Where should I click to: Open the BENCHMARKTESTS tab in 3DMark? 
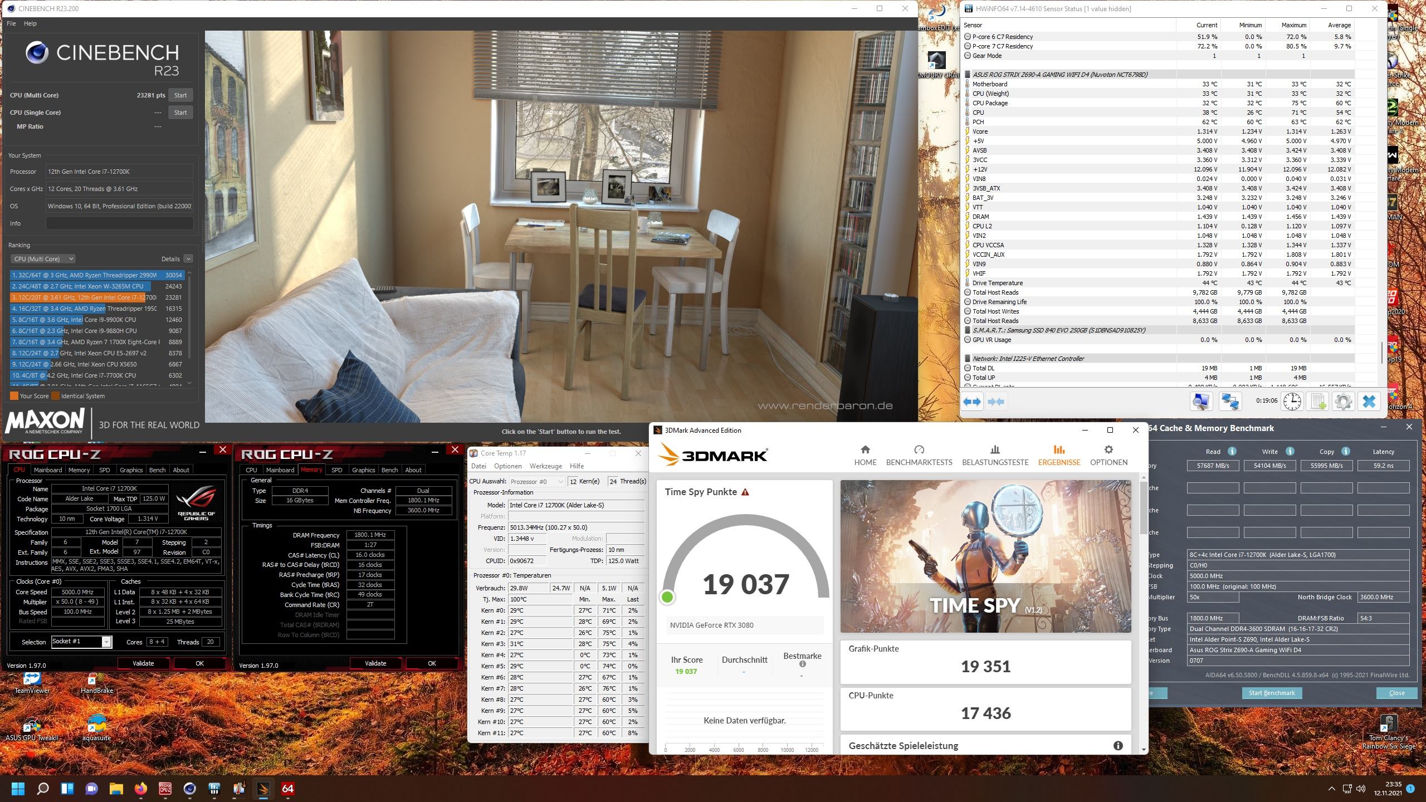[919, 456]
